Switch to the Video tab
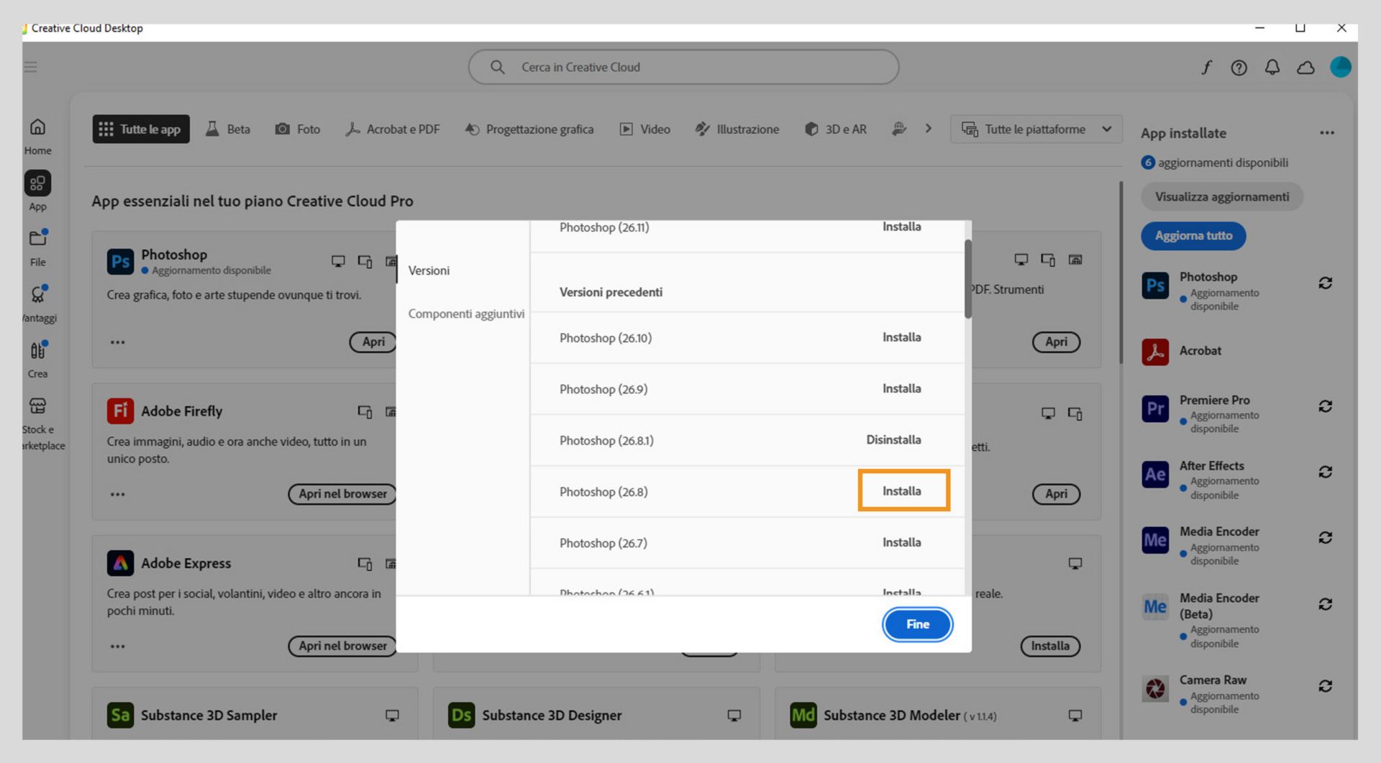The height and width of the screenshot is (763, 1381). 645,129
